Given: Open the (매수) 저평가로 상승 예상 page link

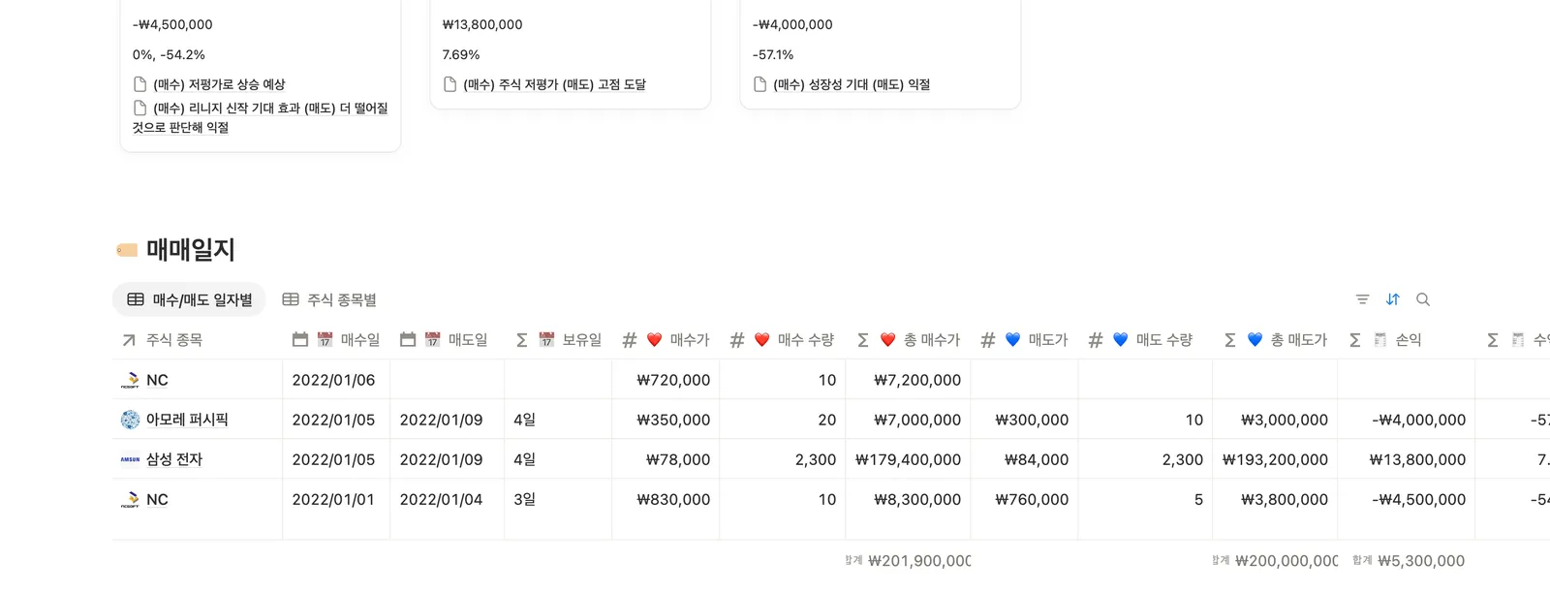Looking at the screenshot, I should [x=219, y=84].
